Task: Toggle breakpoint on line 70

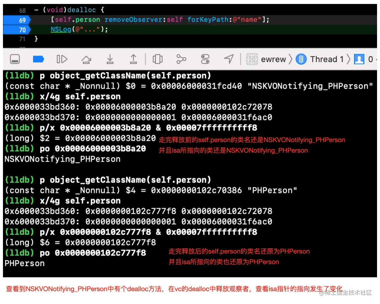Action: click(17, 30)
